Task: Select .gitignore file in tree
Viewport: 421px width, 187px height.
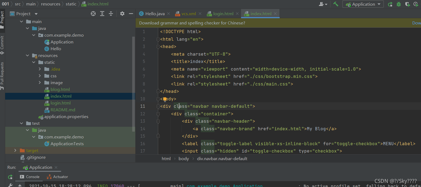Action: [36, 157]
